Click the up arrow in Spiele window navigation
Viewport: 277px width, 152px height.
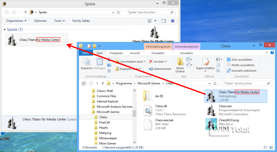point(25,12)
